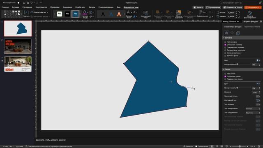Click the Поделиться button

pos(253,7)
